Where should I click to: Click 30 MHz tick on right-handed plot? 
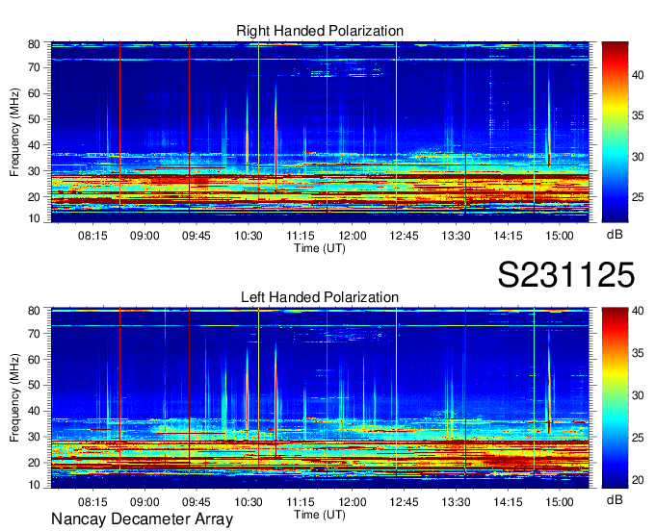pyautogui.click(x=34, y=171)
